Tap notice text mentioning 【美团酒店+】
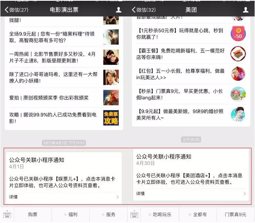This screenshot has width=255, height=223. pos(189,179)
